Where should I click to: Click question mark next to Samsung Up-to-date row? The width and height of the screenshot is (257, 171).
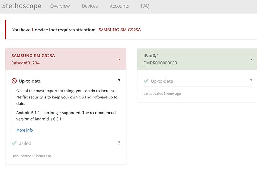pyautogui.click(x=119, y=81)
